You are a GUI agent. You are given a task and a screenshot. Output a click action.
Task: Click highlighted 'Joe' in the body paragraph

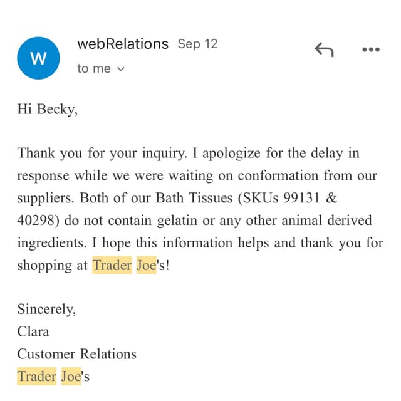click(x=146, y=265)
